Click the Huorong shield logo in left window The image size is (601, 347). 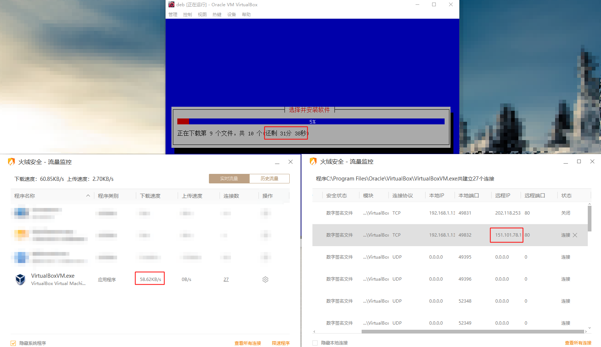11,162
